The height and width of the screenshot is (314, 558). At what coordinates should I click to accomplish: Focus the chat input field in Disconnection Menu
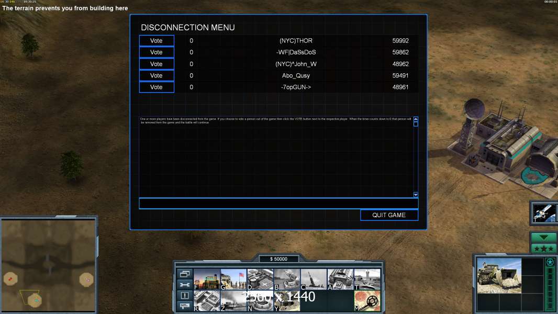click(278, 204)
